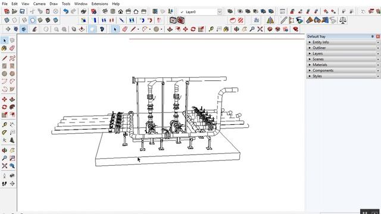
Task: Enable Shaded face style
Action: pyautogui.click(x=40, y=20)
